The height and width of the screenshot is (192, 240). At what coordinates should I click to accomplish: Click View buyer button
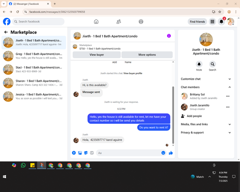pyautogui.click(x=96, y=55)
